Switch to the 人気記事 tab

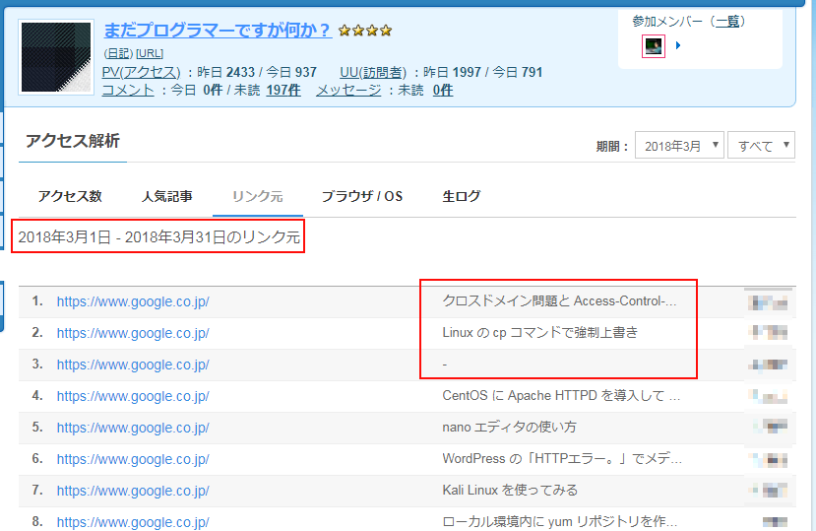[x=167, y=196]
